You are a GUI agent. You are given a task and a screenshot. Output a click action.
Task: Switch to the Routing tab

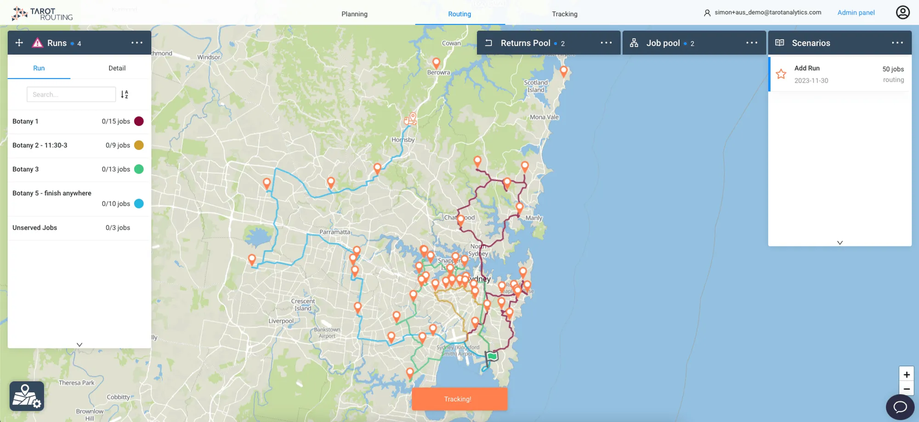pyautogui.click(x=459, y=14)
